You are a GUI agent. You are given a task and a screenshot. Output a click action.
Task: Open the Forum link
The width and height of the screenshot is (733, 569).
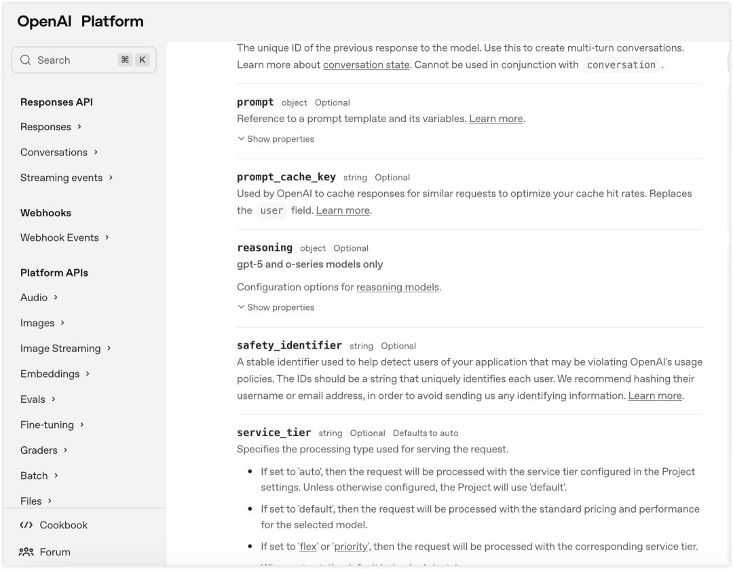(55, 552)
